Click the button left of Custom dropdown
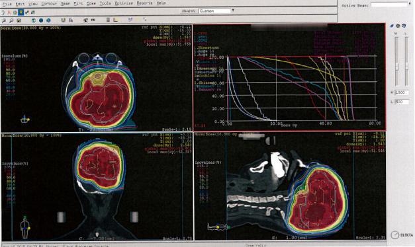Screen dimensions: 415x247 coord(189,11)
